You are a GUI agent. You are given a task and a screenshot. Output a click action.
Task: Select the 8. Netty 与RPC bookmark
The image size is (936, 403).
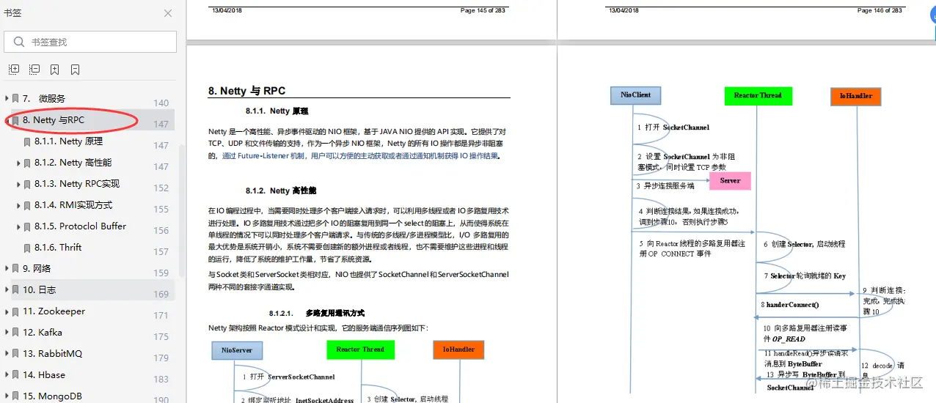pos(54,120)
